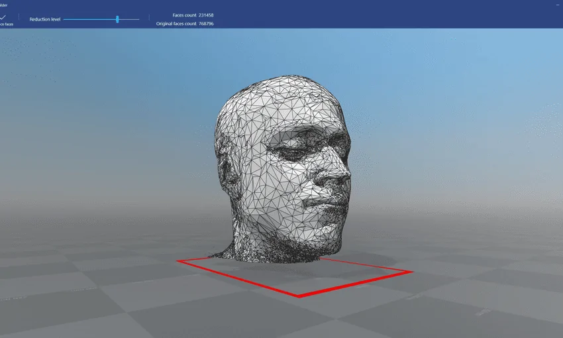This screenshot has width=563, height=338.
Task: Click the front corner of the red bounding box
Action: (x=299, y=296)
